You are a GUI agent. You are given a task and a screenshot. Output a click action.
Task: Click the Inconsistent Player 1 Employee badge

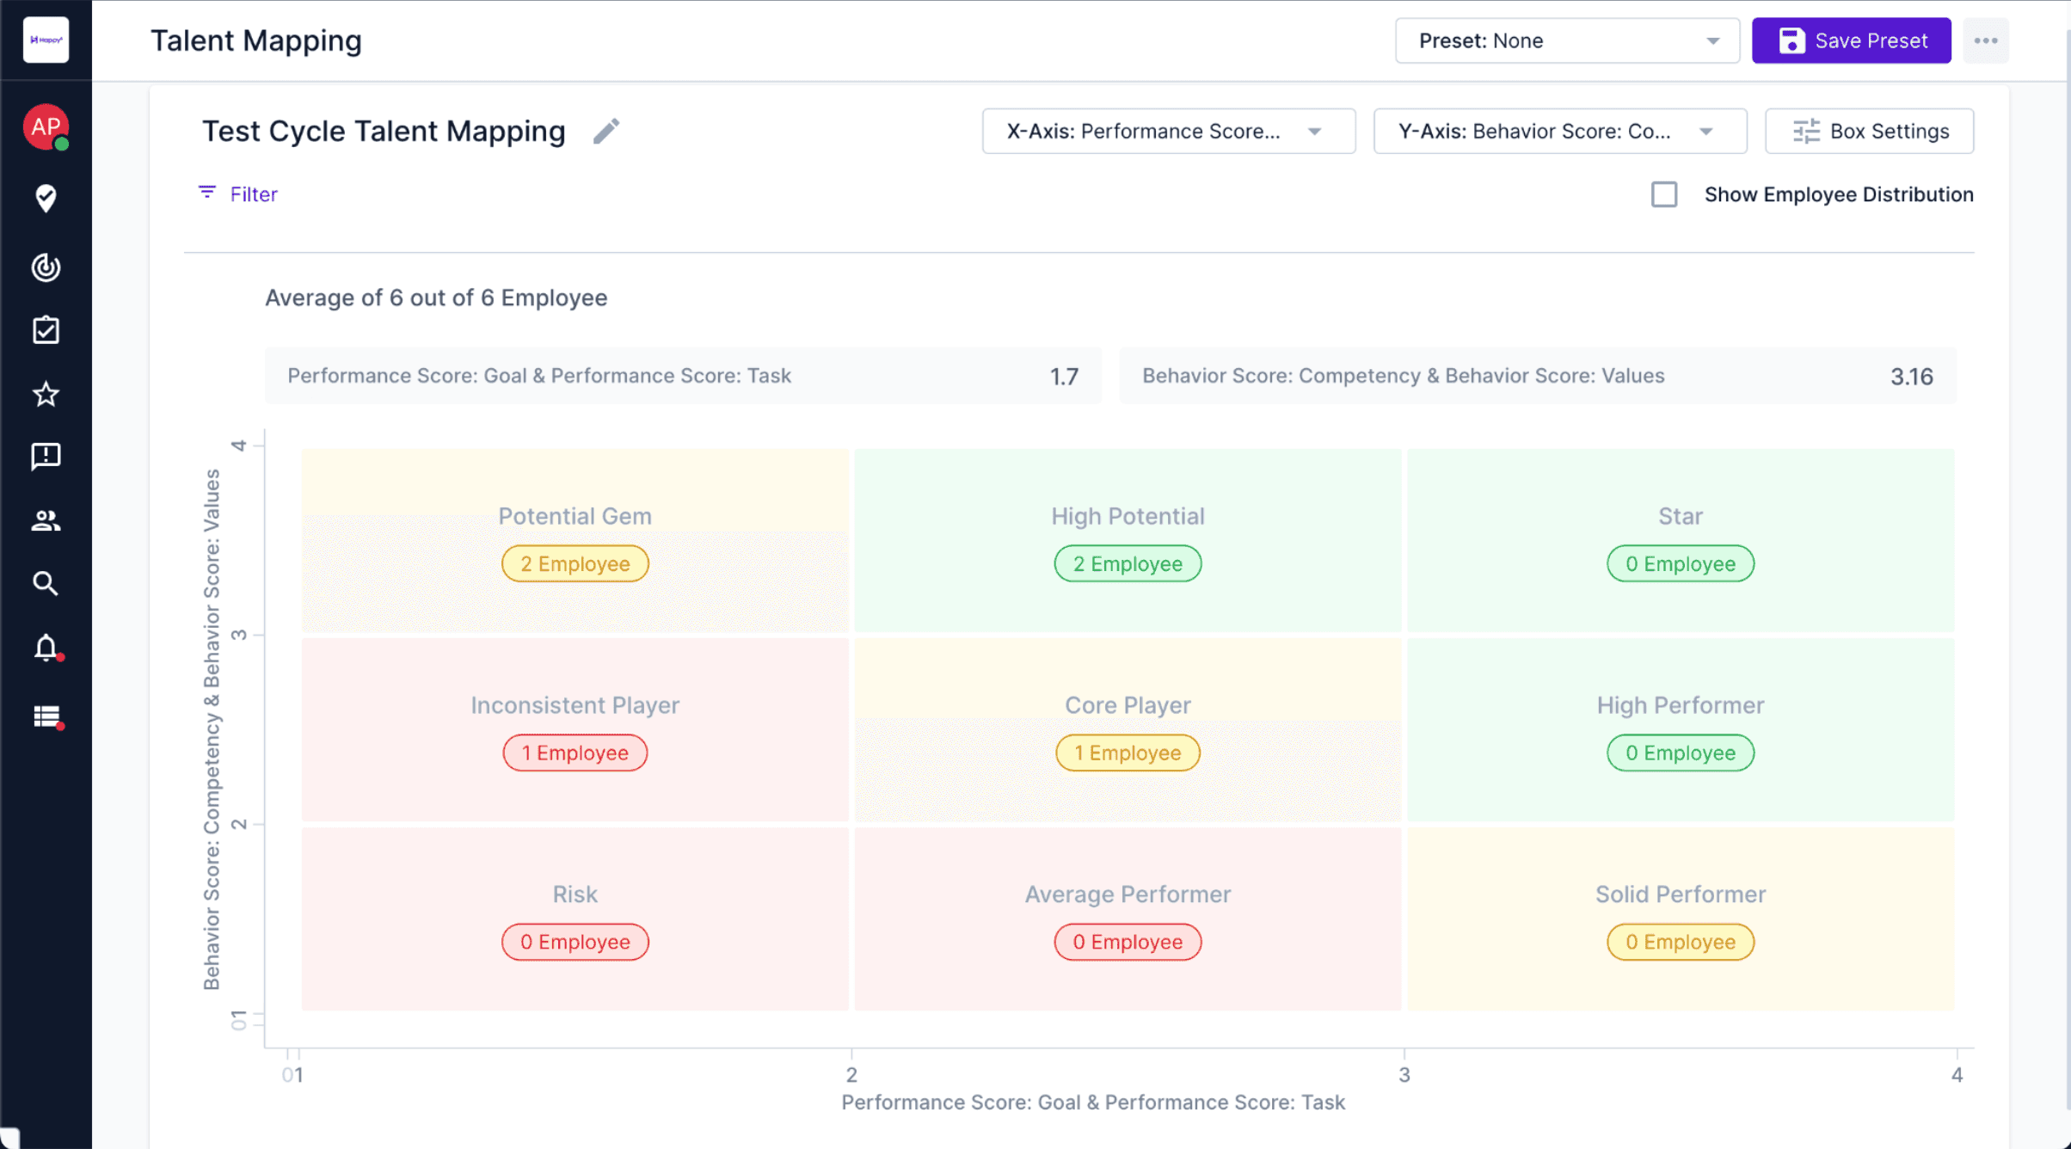tap(575, 753)
